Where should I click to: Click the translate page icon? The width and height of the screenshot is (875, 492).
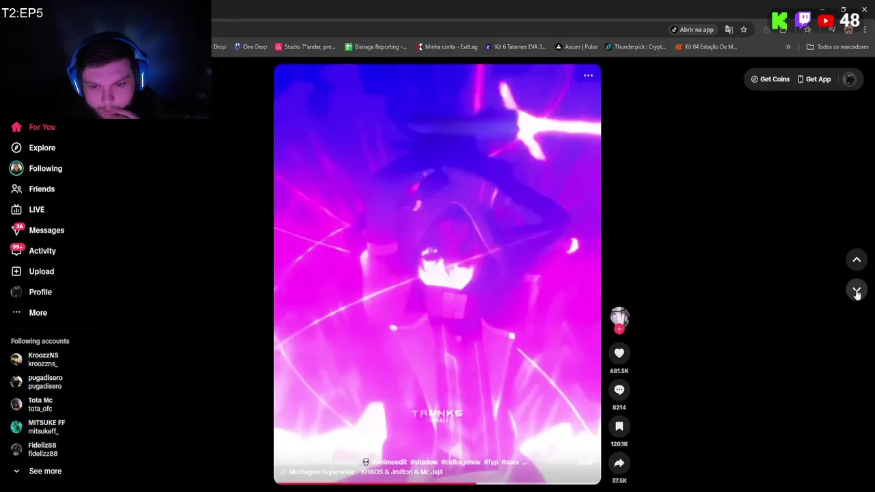point(729,29)
